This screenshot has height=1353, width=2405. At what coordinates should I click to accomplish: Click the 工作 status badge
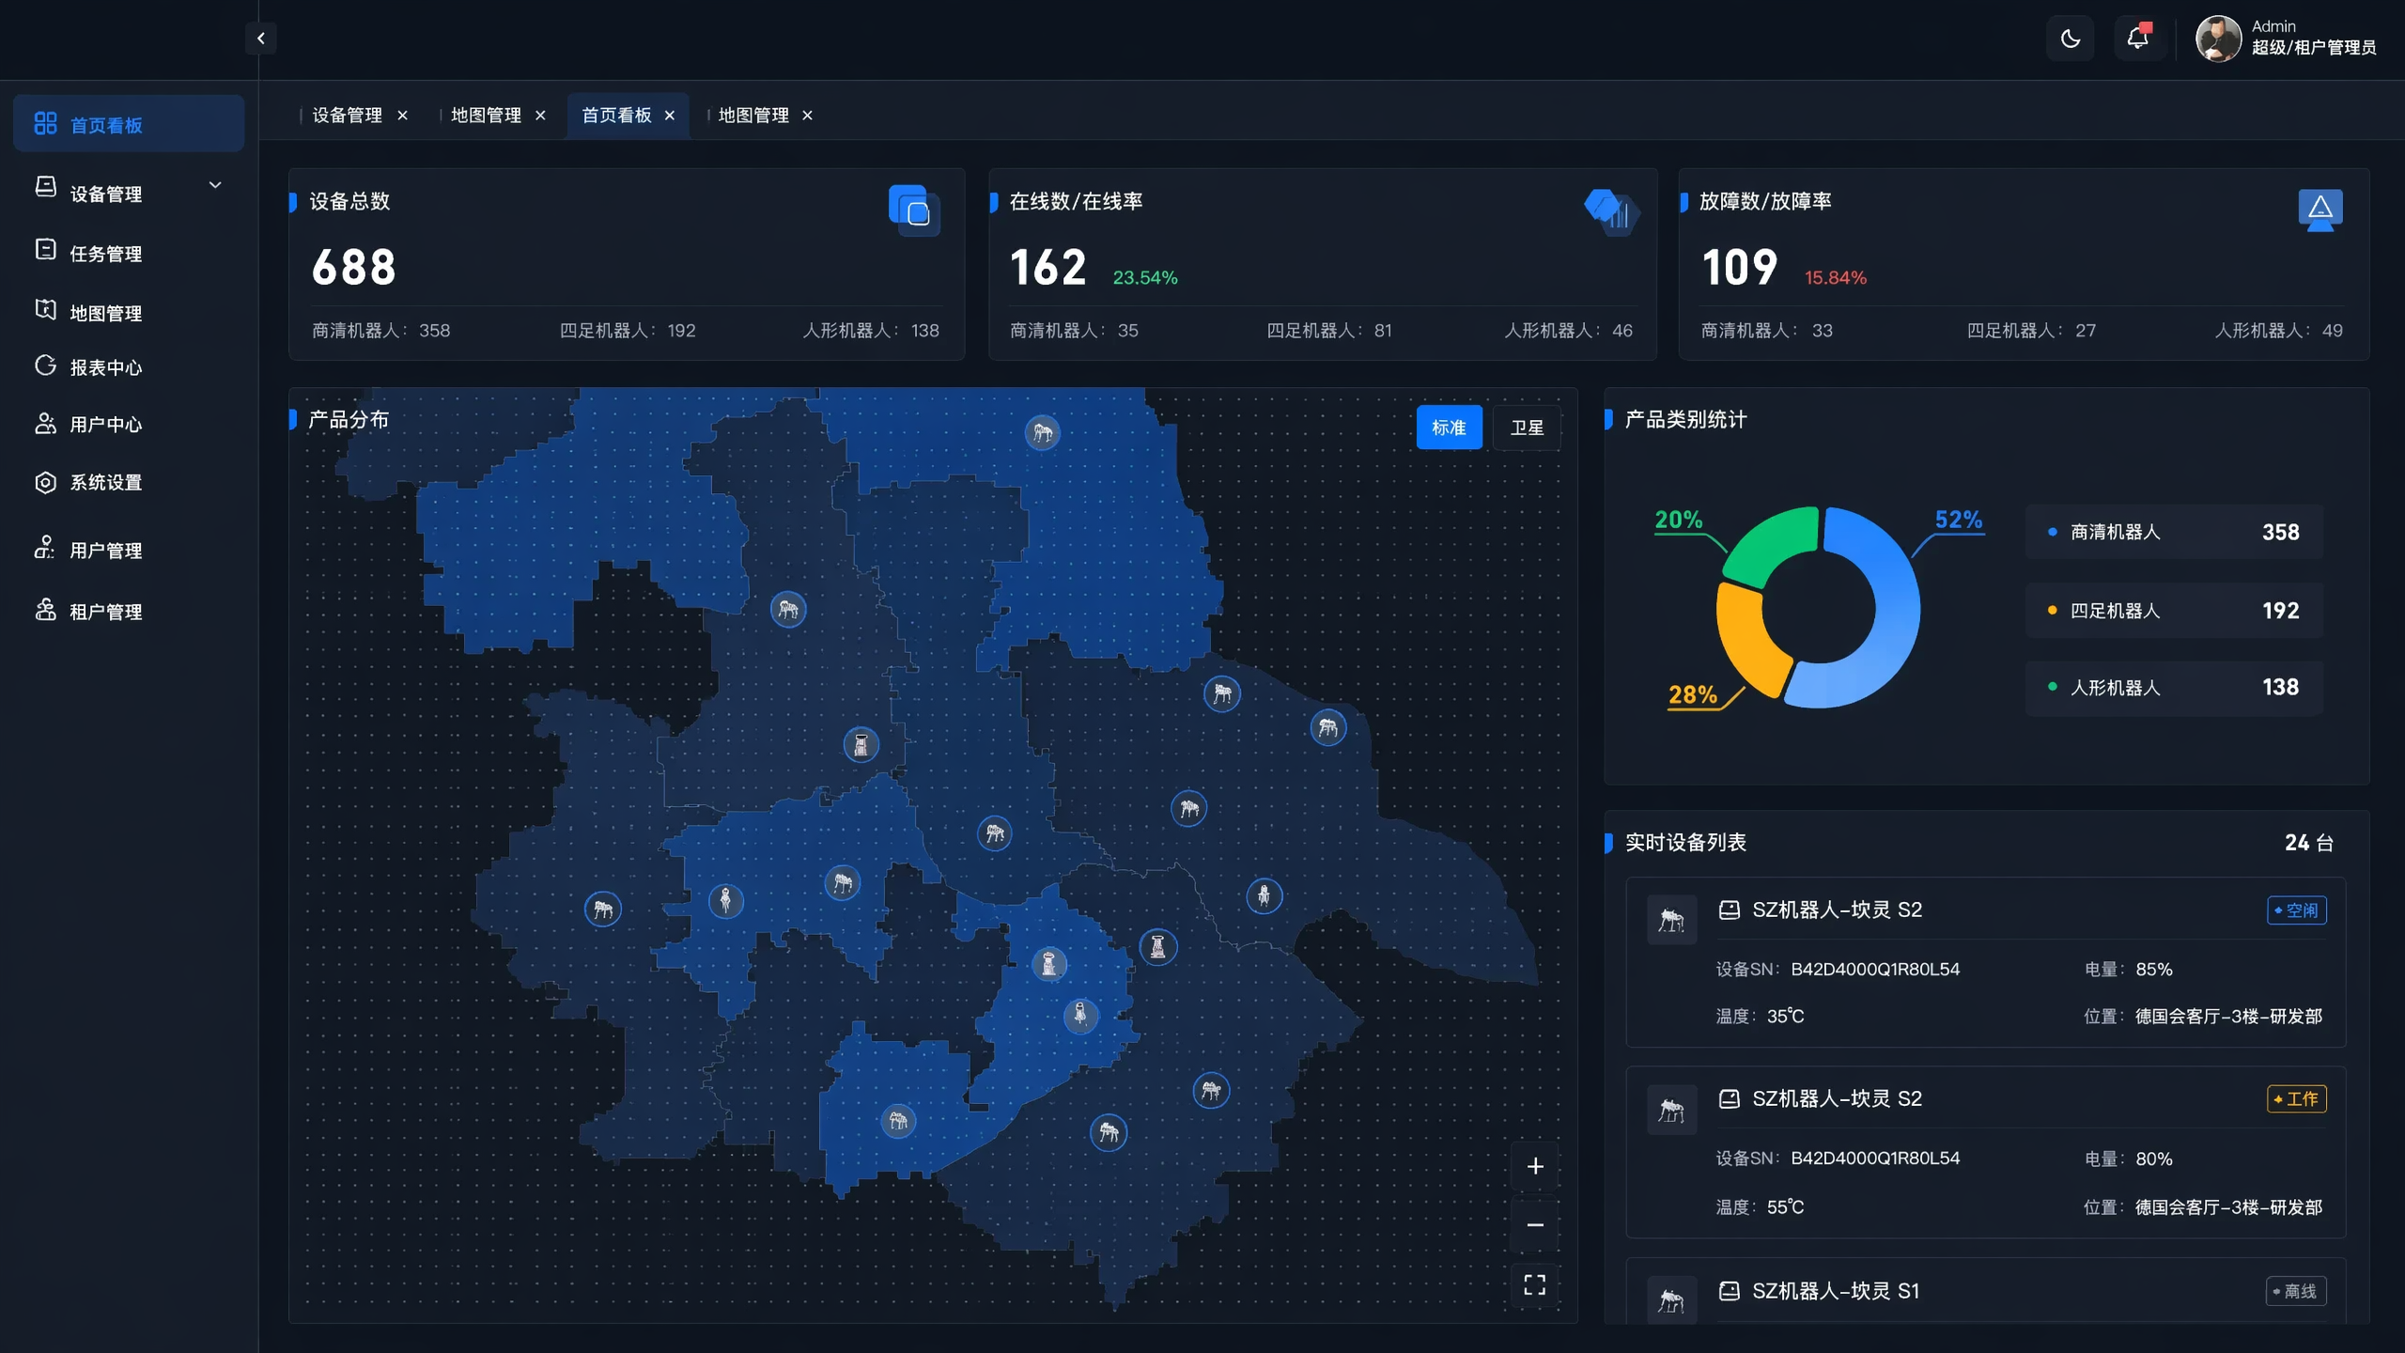pos(2297,1098)
